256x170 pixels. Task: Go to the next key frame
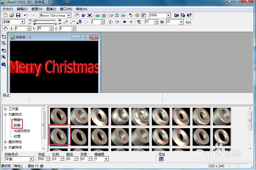click(60, 20)
